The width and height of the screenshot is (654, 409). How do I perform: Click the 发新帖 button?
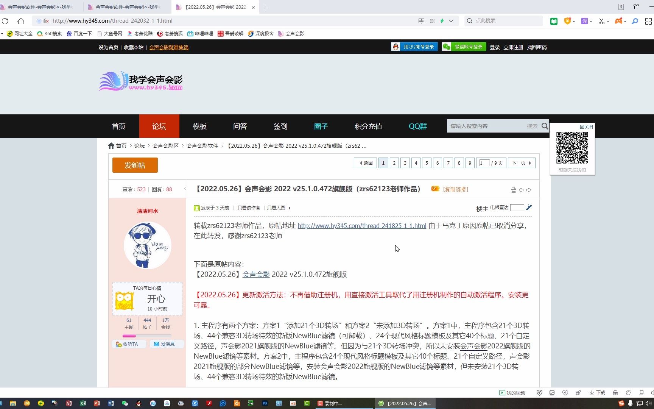point(135,165)
